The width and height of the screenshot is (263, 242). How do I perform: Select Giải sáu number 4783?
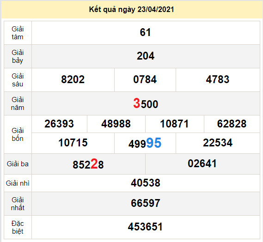218,79
